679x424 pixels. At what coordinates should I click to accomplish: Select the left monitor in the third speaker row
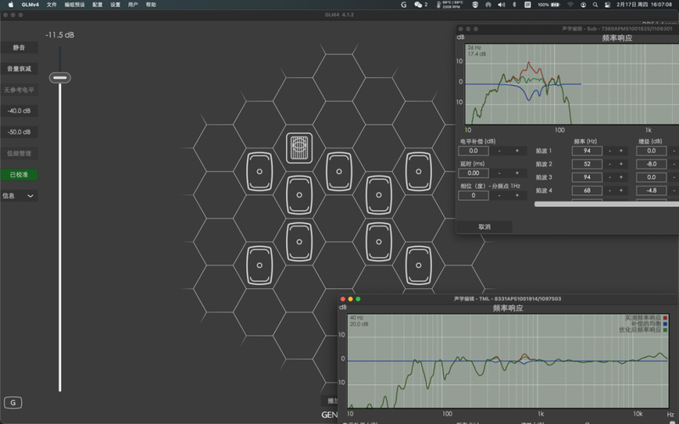[x=300, y=242]
